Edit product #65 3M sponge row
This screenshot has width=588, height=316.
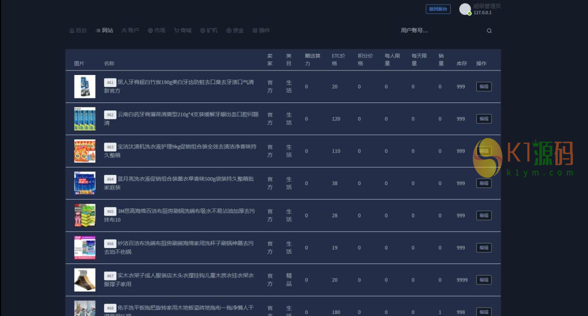(484, 215)
